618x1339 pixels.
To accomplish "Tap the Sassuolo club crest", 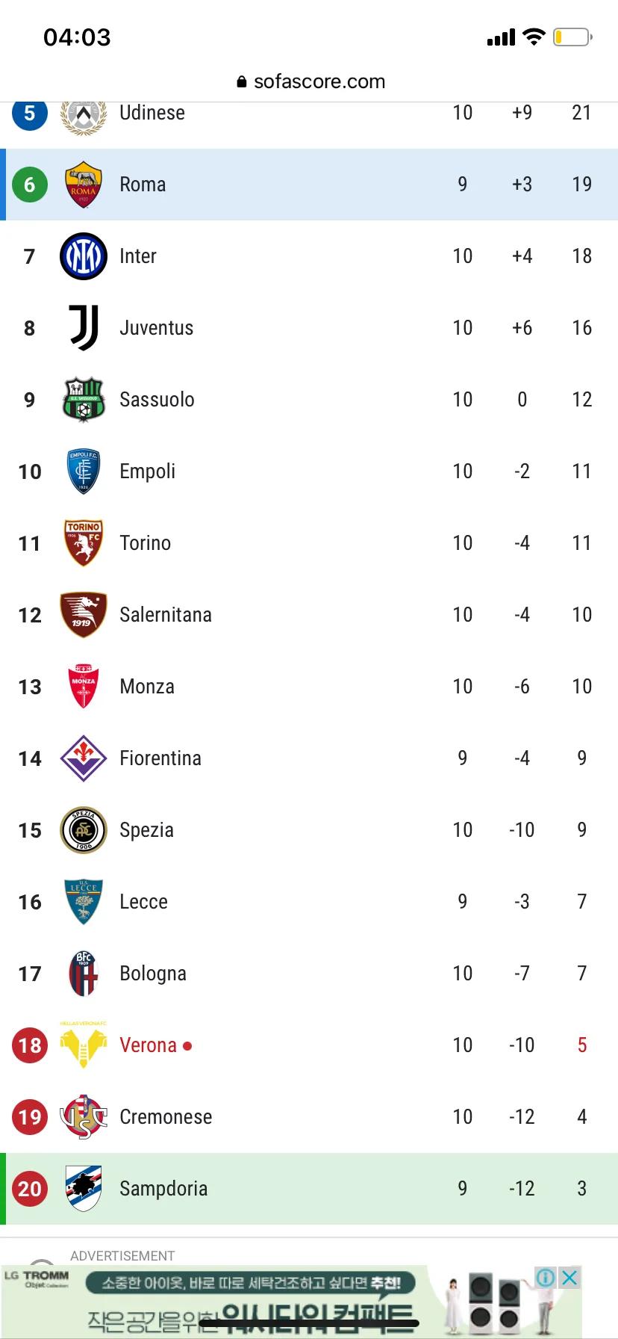I will click(x=83, y=400).
